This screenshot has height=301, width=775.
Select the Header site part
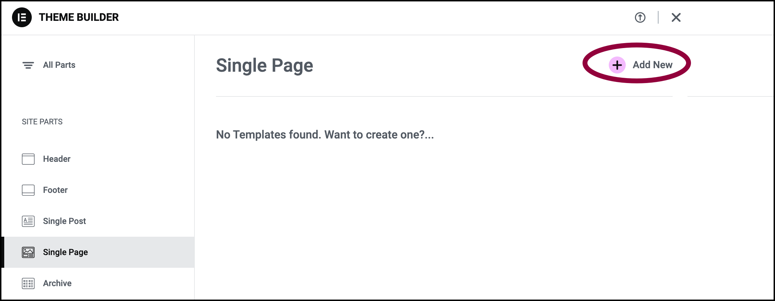[97, 159]
